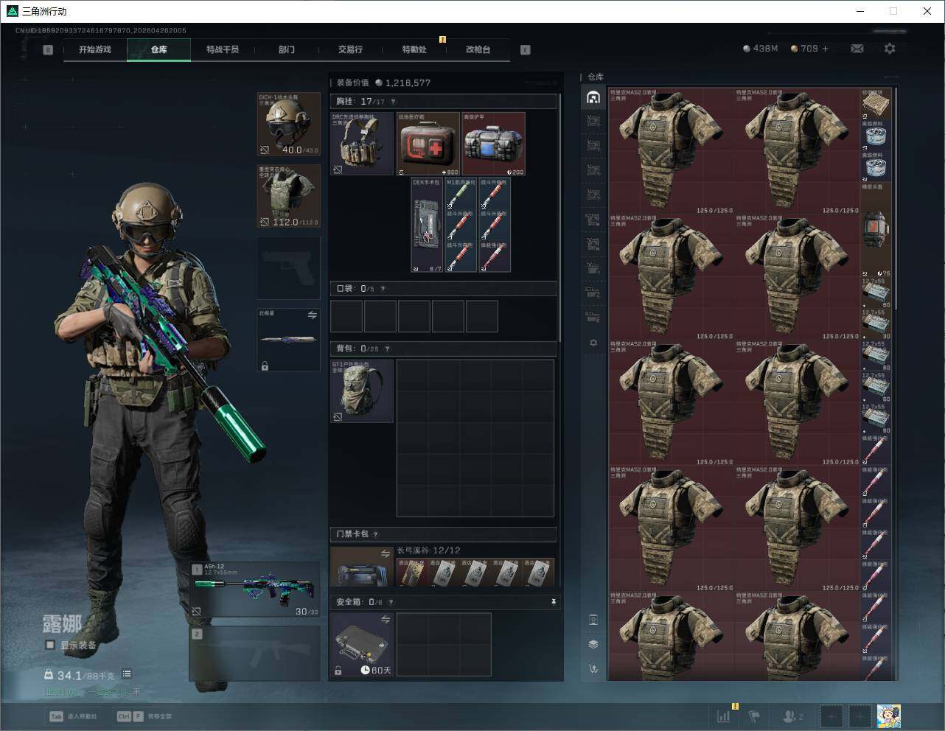Image resolution: width=945 pixels, height=731 pixels.
Task: Expand the weight details list icon
Action: [x=127, y=674]
